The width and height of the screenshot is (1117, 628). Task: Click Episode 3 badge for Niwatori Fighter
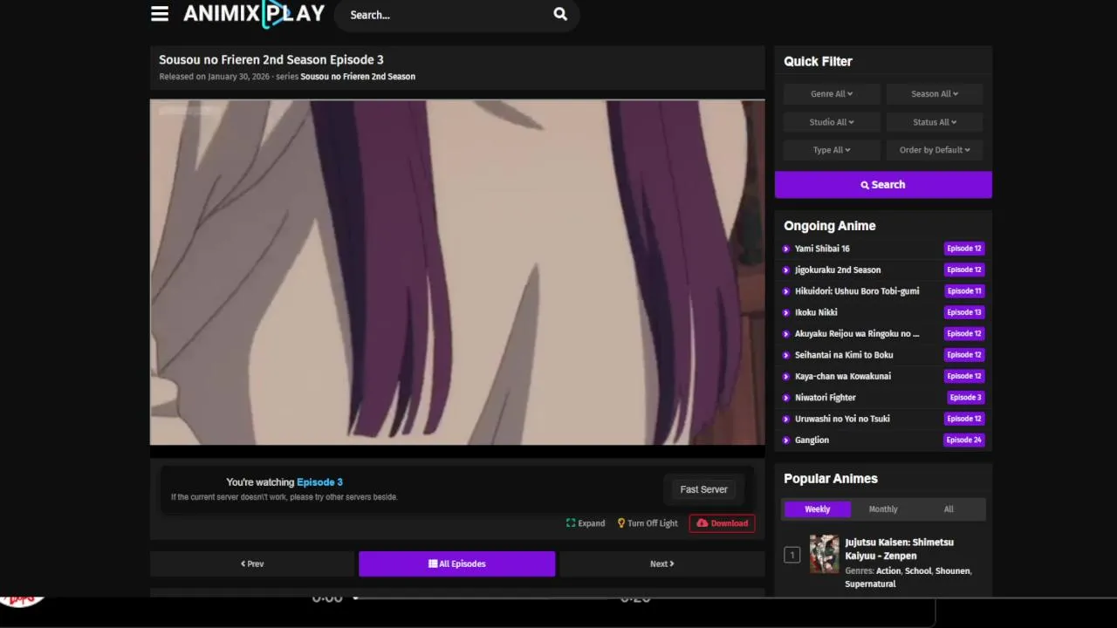(966, 398)
